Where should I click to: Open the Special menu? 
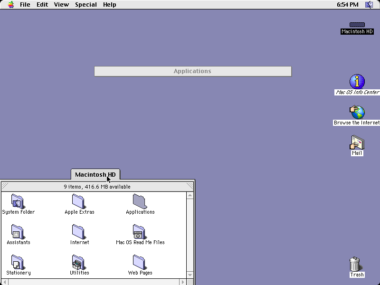tap(86, 5)
